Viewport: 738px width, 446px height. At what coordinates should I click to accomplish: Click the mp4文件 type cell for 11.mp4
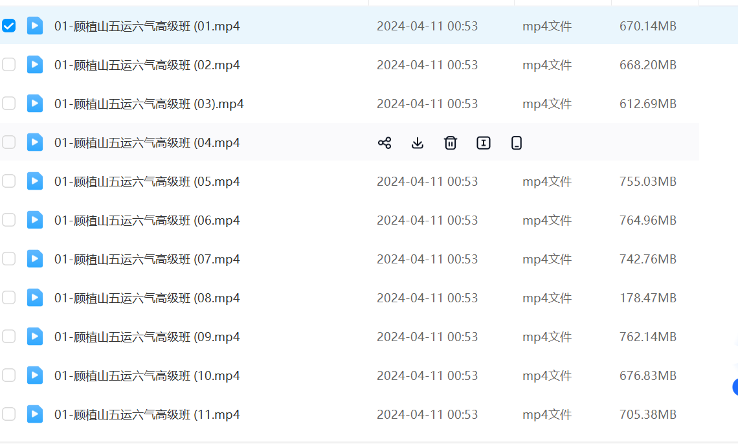tap(547, 414)
